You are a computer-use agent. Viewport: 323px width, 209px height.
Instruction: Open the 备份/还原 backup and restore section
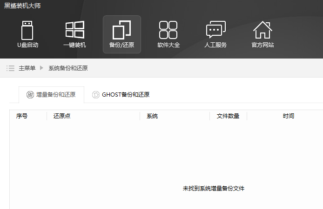coord(121,34)
